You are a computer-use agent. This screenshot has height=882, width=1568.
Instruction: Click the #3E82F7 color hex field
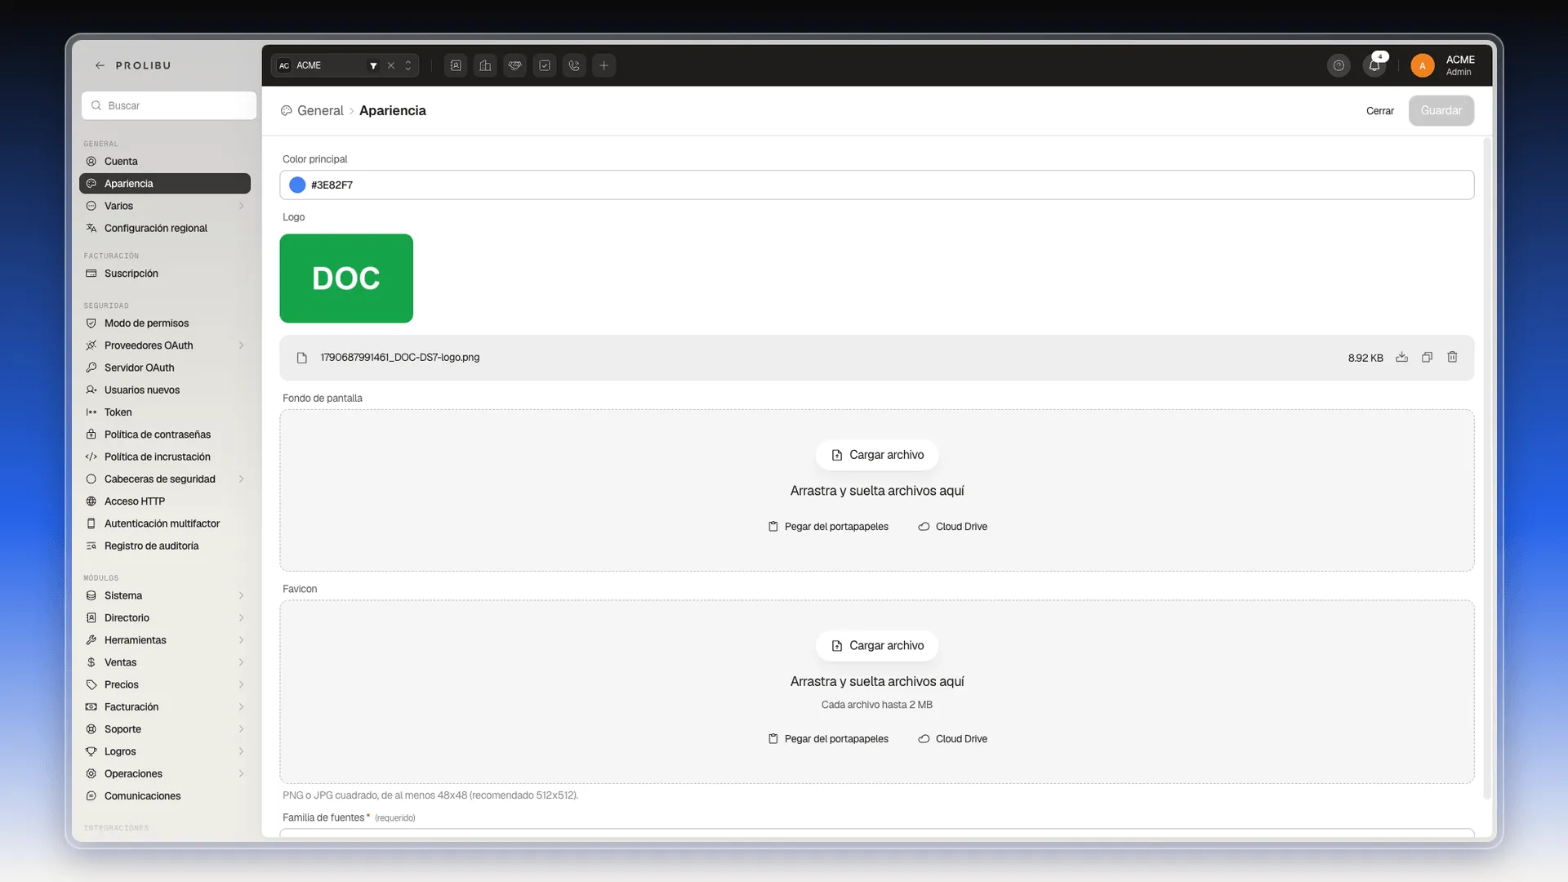coord(876,185)
